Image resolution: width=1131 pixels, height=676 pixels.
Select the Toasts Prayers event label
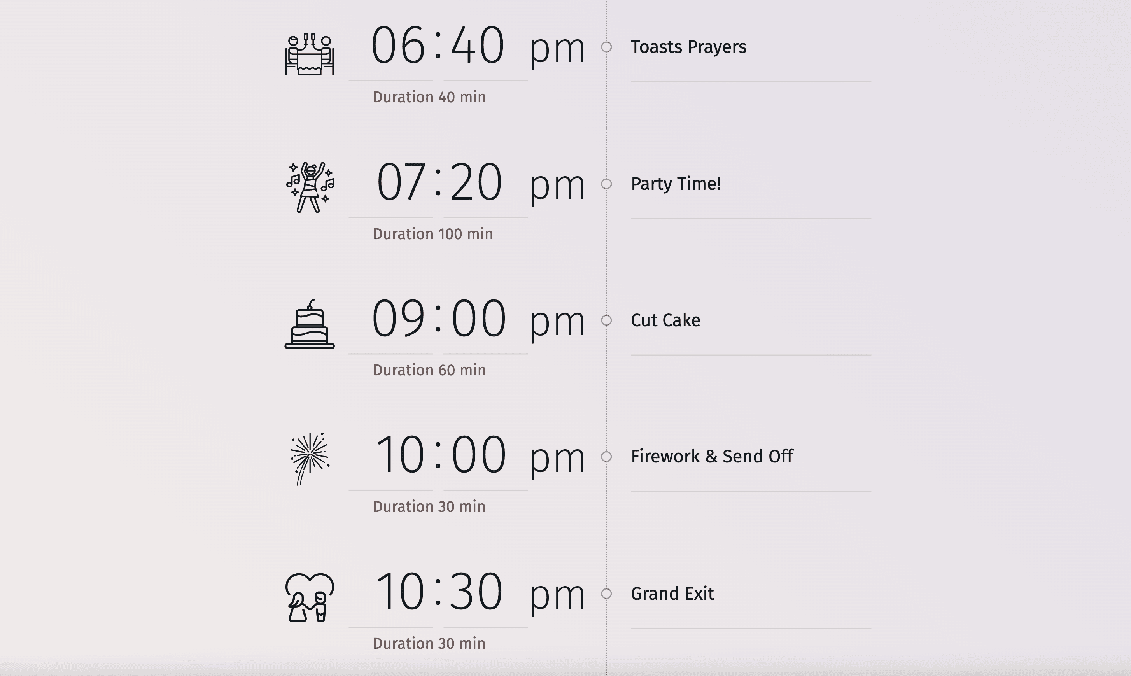(x=688, y=47)
